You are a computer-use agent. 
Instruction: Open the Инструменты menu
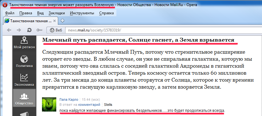tap(82, 13)
